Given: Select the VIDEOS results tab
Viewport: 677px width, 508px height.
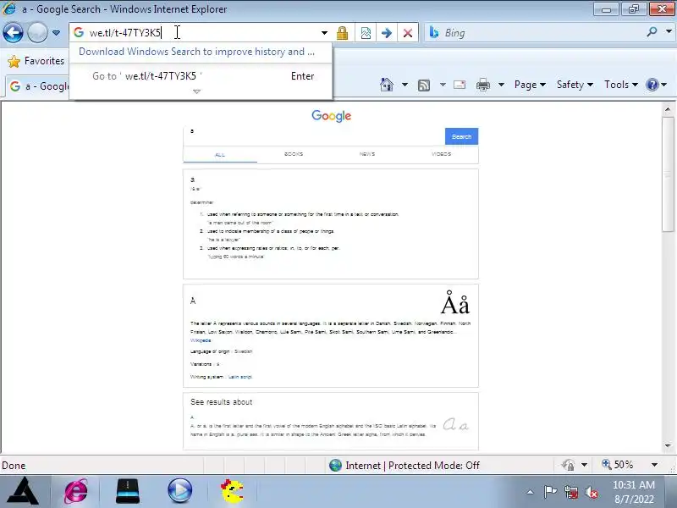Looking at the screenshot, I should [x=441, y=154].
